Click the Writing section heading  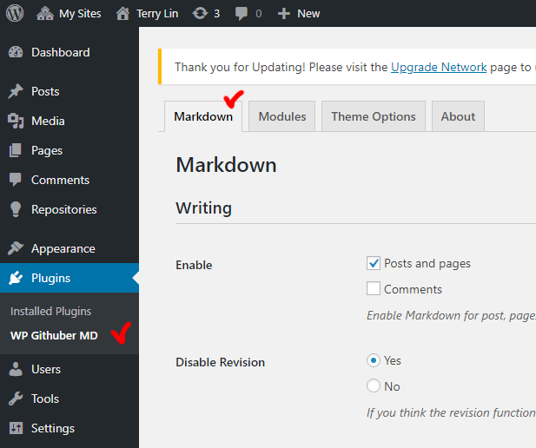204,208
